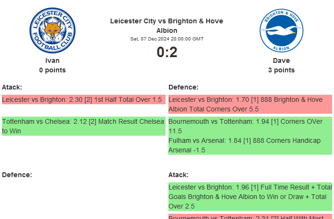This screenshot has height=219, width=334.
Task: Click Dave's 3 points label
Action: click(281, 70)
